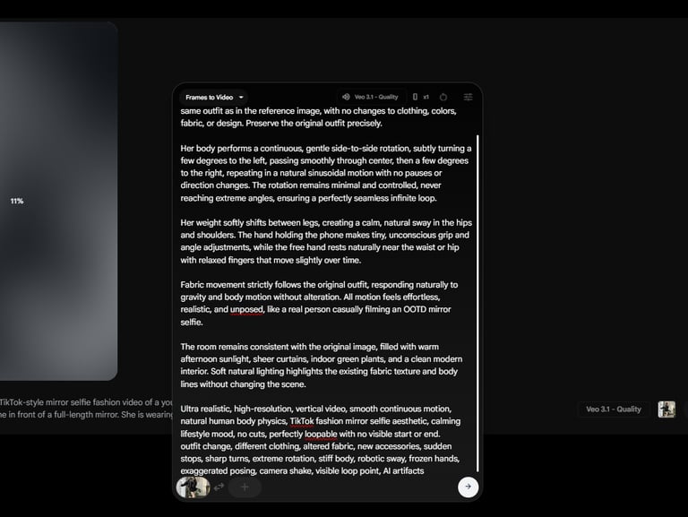Open the settings sliders icon
688x517 pixels.
(469, 97)
